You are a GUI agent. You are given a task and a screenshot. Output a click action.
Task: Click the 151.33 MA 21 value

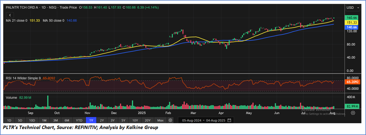click(35, 21)
